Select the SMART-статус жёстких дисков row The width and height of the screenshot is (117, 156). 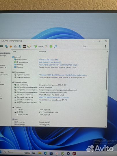tap(26, 102)
